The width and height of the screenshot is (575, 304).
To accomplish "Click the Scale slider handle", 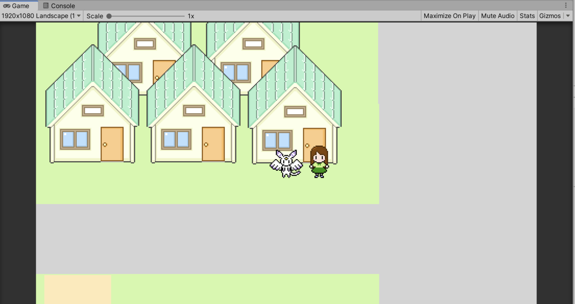I will (x=109, y=16).
